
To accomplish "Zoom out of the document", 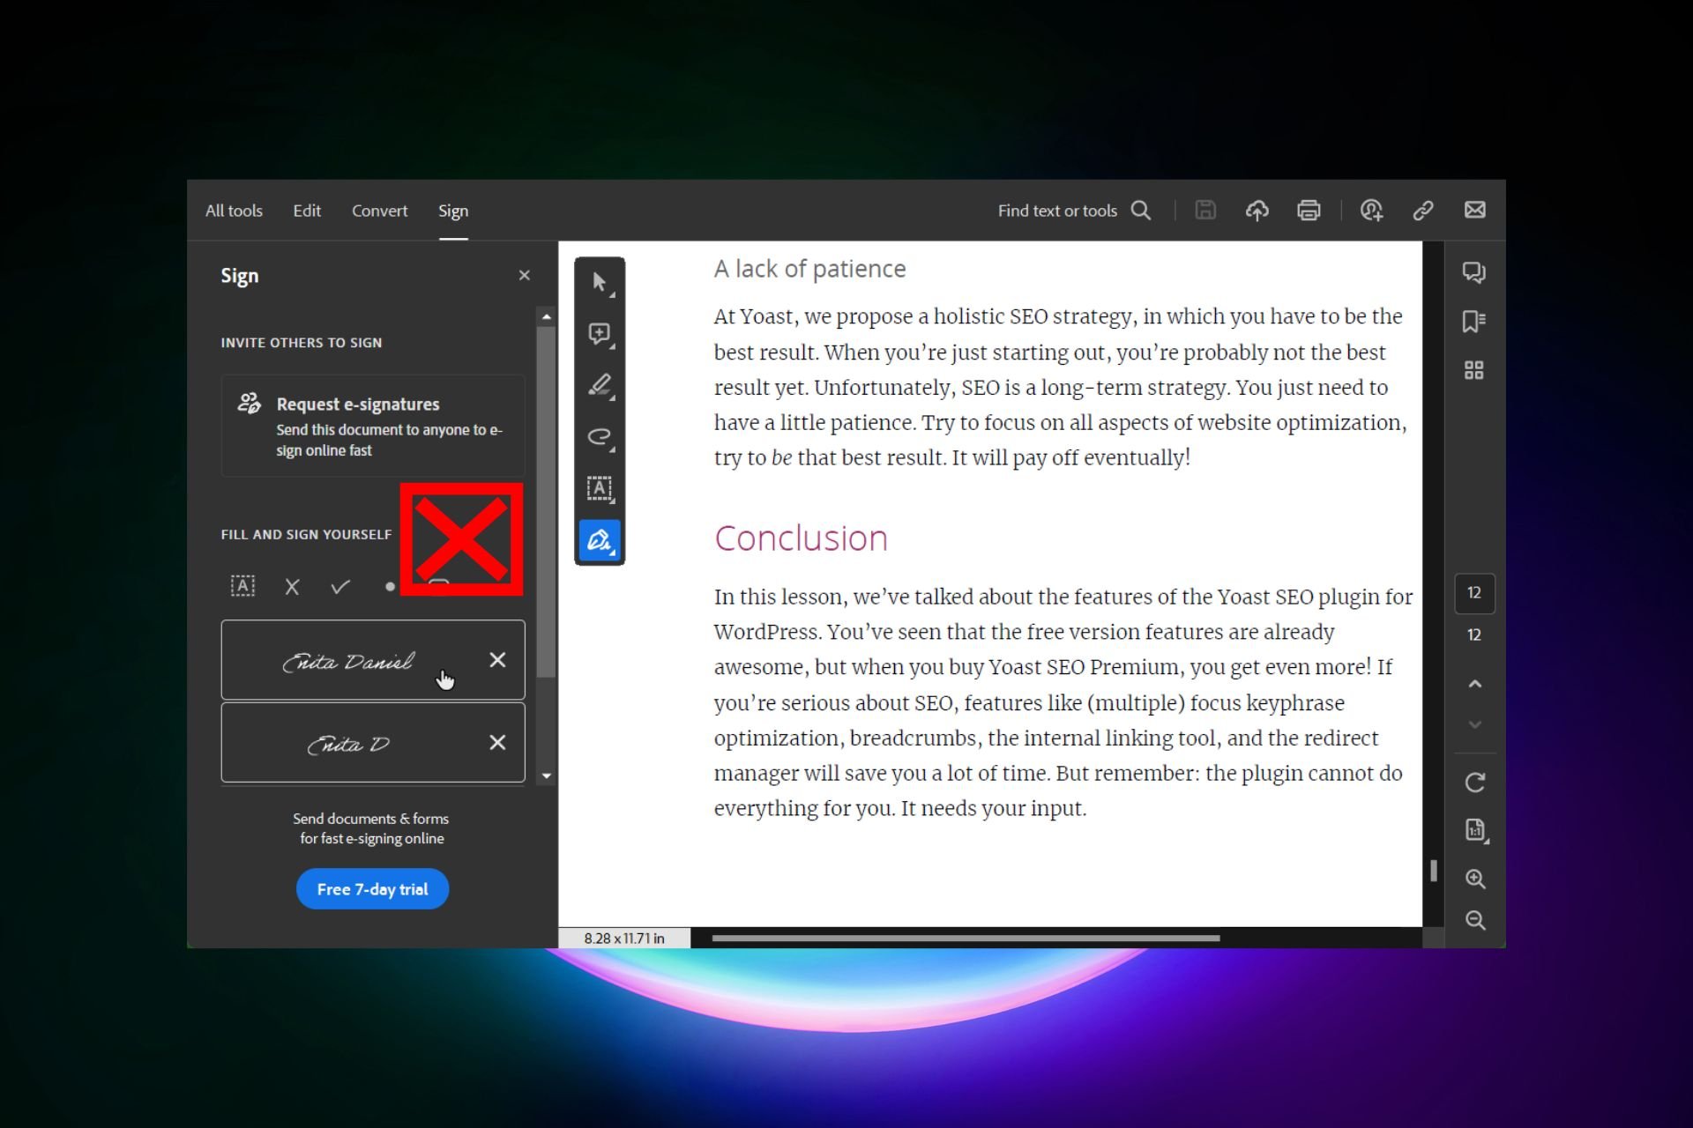I will pyautogui.click(x=1475, y=921).
